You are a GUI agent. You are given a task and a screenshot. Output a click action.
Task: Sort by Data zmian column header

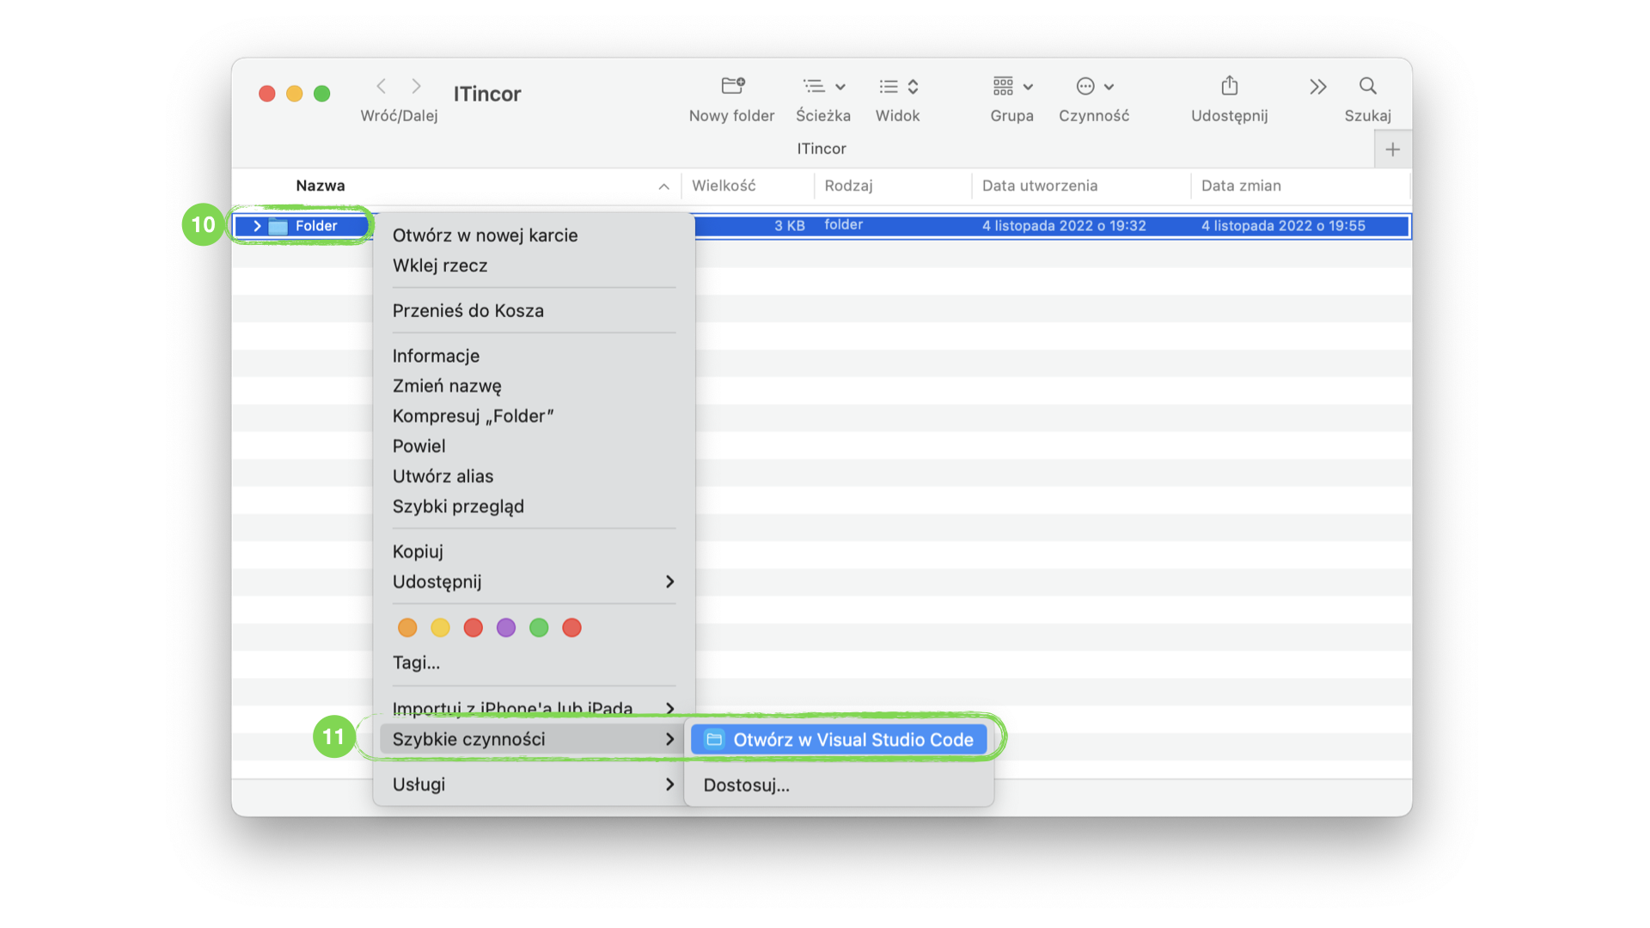coord(1241,186)
